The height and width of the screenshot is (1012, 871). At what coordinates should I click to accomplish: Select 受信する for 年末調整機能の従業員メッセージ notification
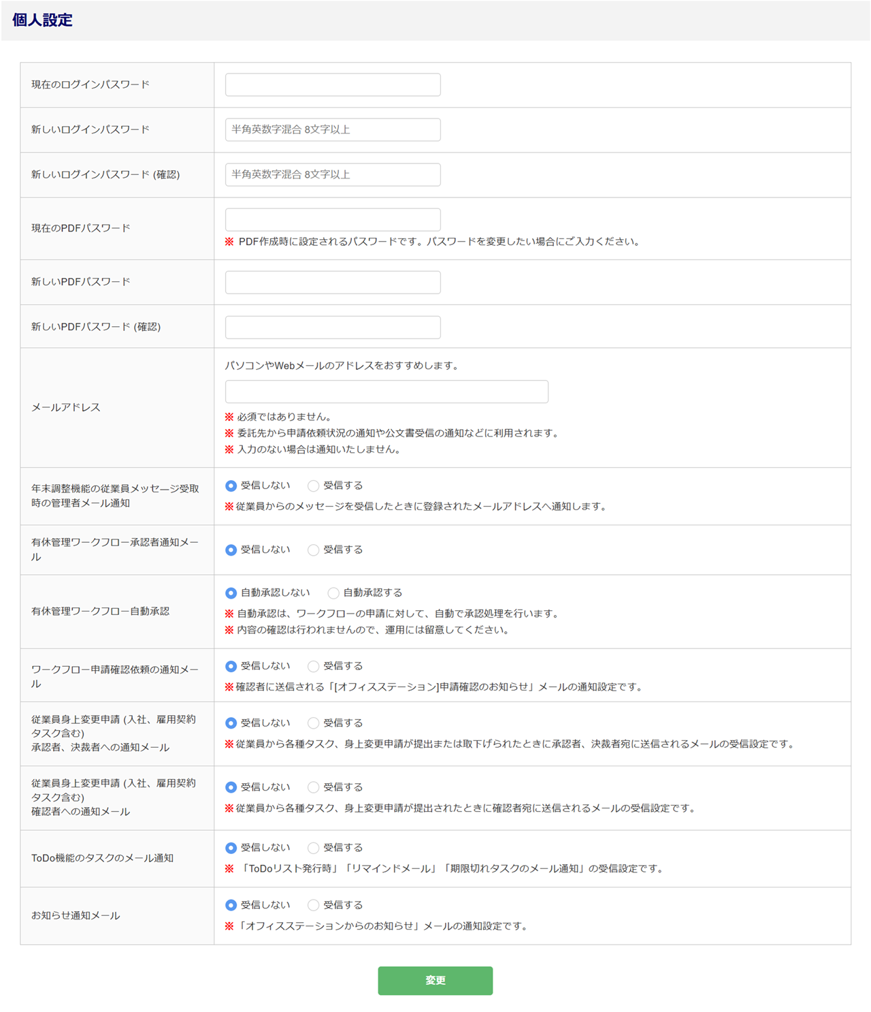313,486
